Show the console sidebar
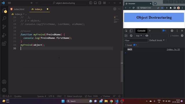This screenshot has width=185, height=104. coord(126,36)
